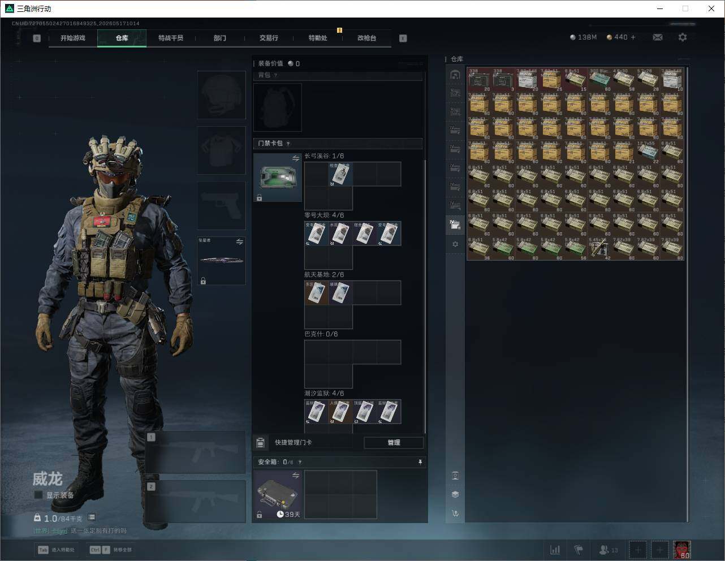Select secondary weapon slot 2
The width and height of the screenshot is (725, 561).
click(x=196, y=502)
